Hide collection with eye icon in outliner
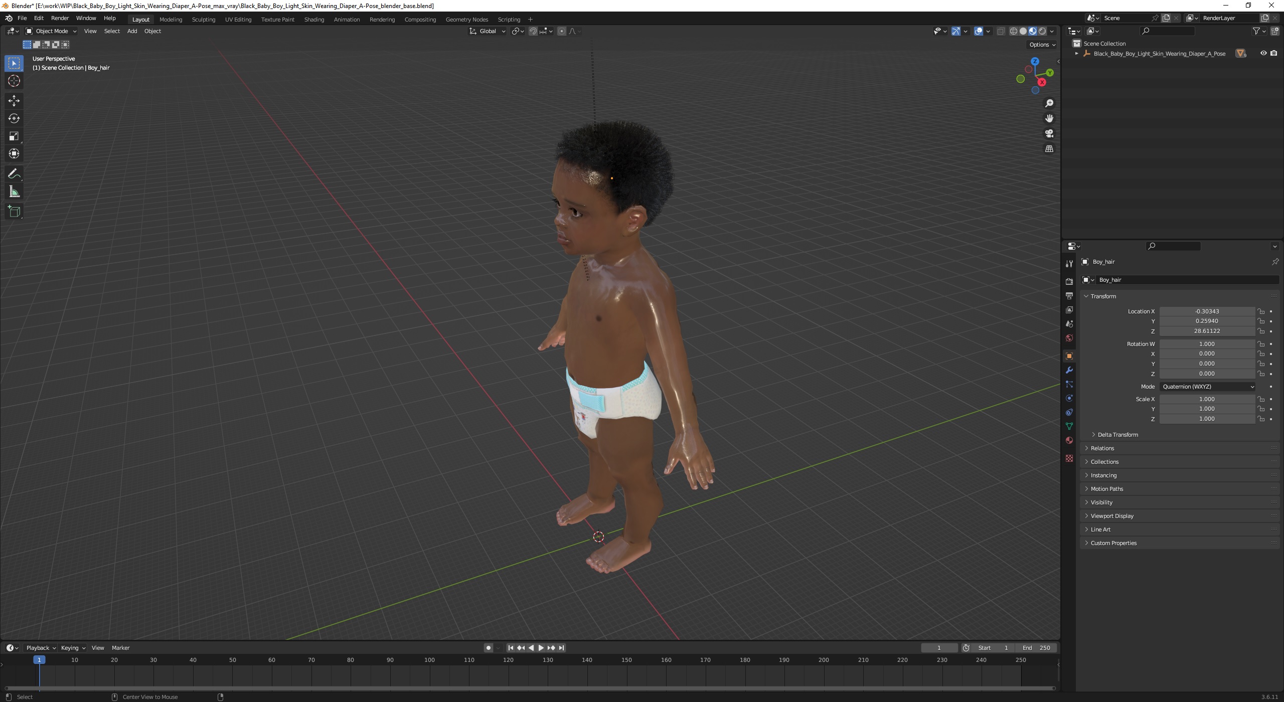Image resolution: width=1284 pixels, height=702 pixels. click(x=1263, y=53)
